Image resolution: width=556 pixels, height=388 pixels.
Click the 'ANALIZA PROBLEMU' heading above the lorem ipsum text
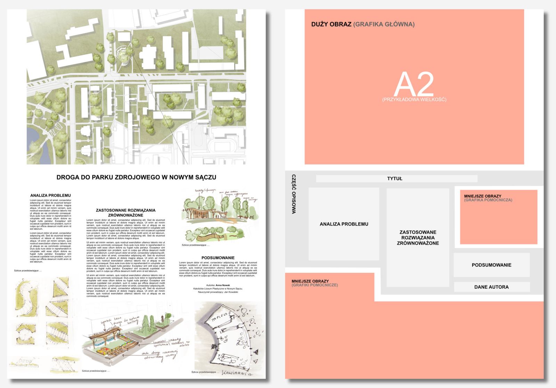(x=50, y=195)
